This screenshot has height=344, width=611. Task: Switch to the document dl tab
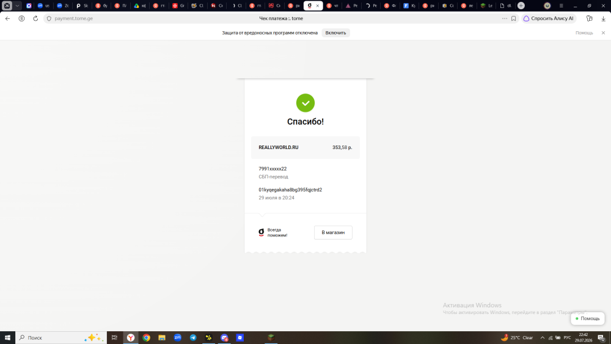(506, 5)
